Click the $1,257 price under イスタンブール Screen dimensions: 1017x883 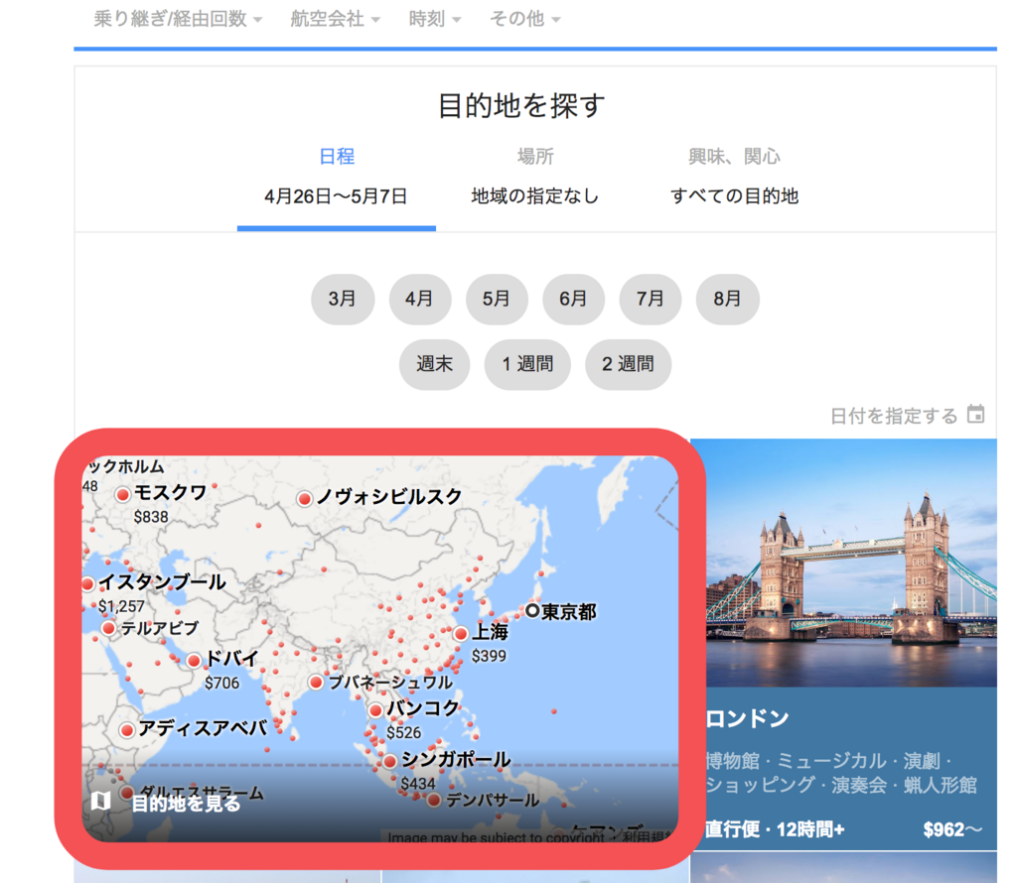[x=121, y=606]
